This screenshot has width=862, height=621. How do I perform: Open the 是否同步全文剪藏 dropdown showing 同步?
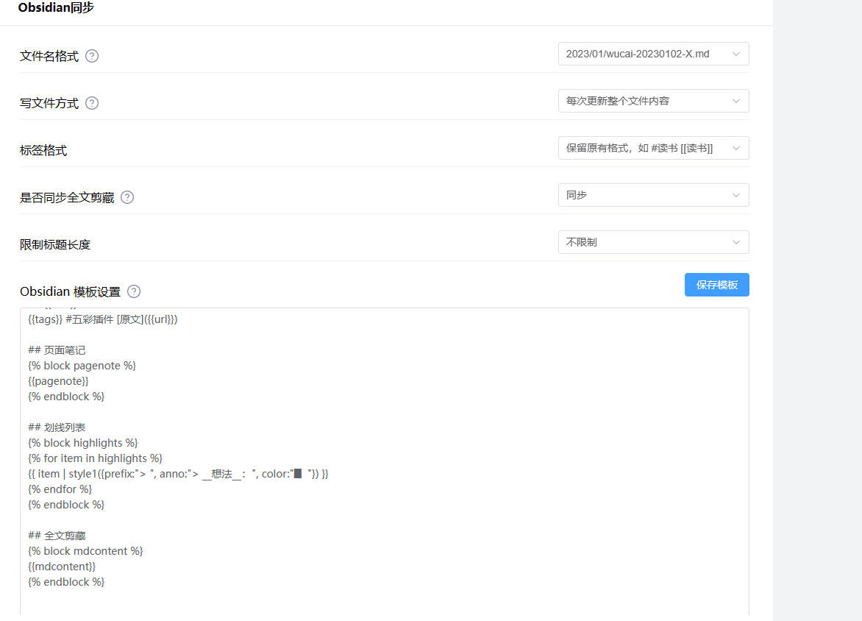tap(653, 195)
